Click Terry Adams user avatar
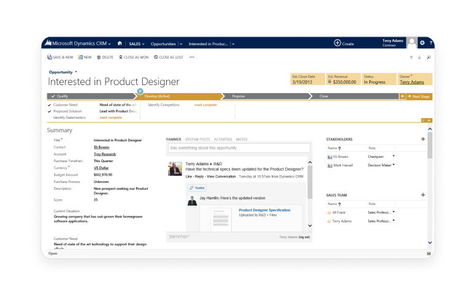This screenshot has width=476, height=295. point(412,43)
